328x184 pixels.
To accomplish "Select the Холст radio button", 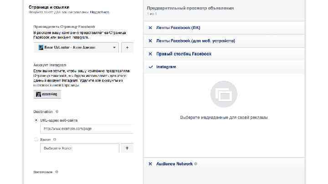I will 36,139.
